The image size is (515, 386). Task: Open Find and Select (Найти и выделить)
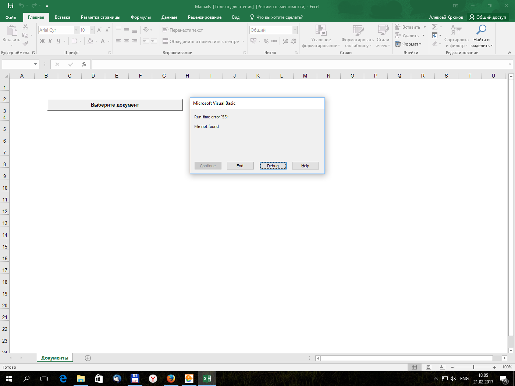tap(481, 36)
